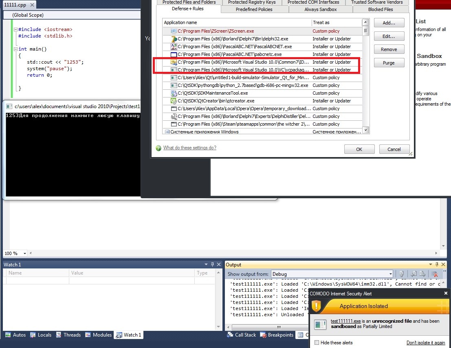
Task: Click the rules list vertical scrollbar thumb
Action: tap(365, 30)
